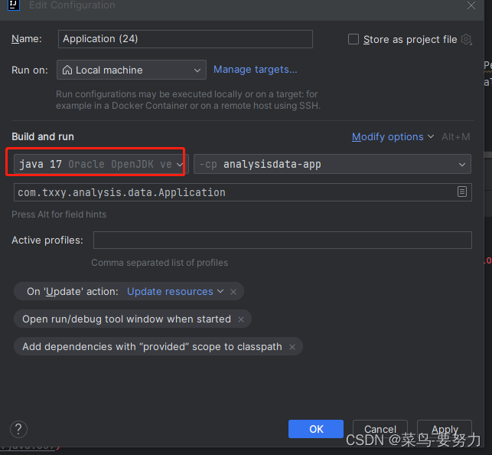Image resolution: width=492 pixels, height=455 pixels.
Task: Open the expand editor icon in the main class field
Action: point(462,191)
